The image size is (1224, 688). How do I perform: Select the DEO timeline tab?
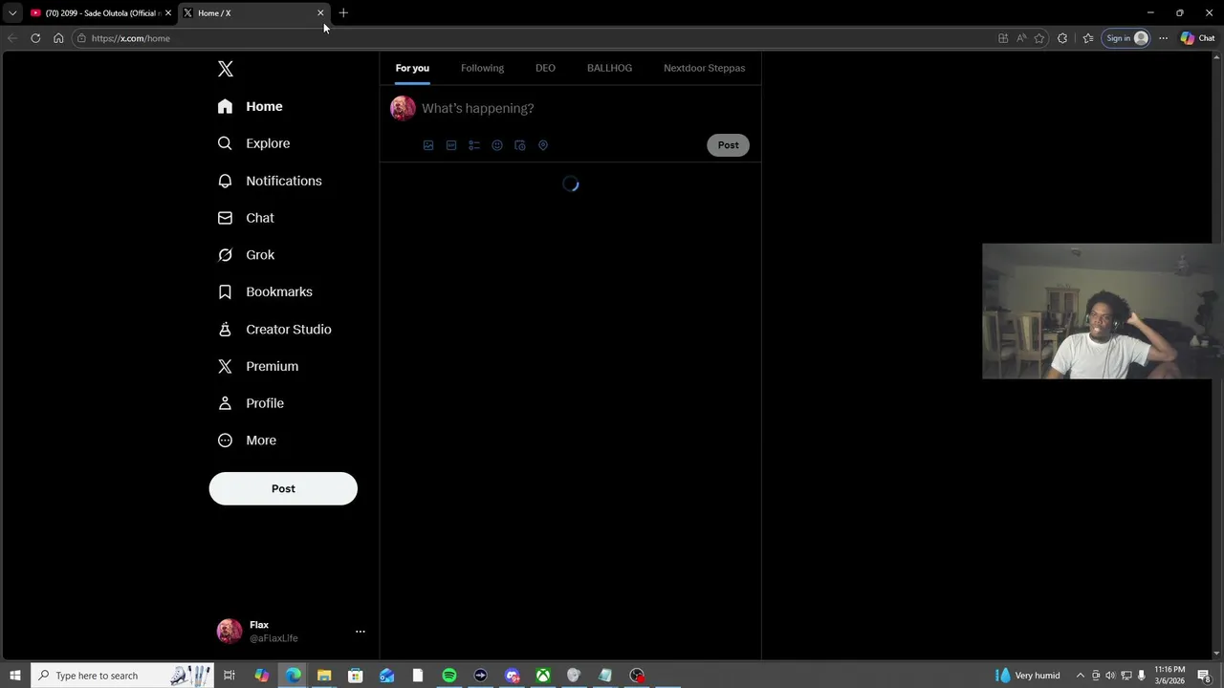545,68
